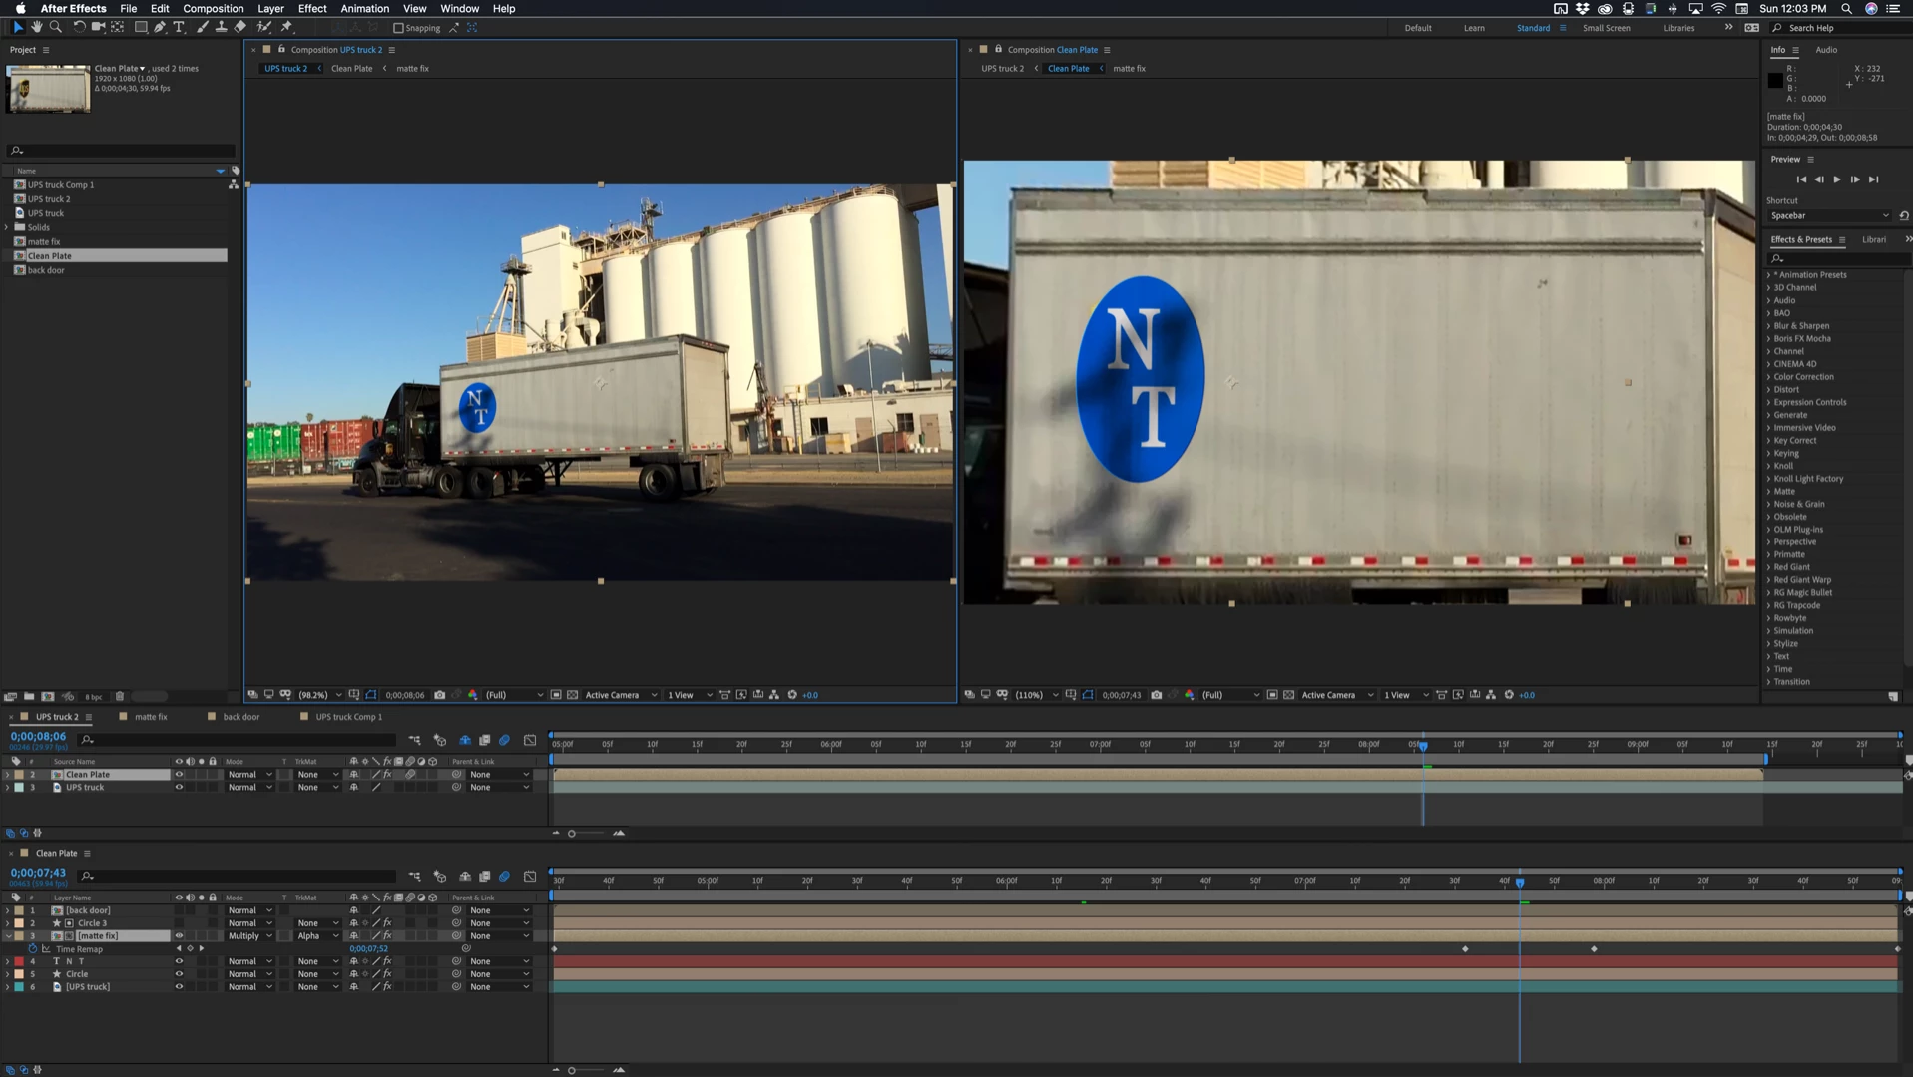Select the Eraser tool
The height and width of the screenshot is (1077, 1913).
coord(240,27)
